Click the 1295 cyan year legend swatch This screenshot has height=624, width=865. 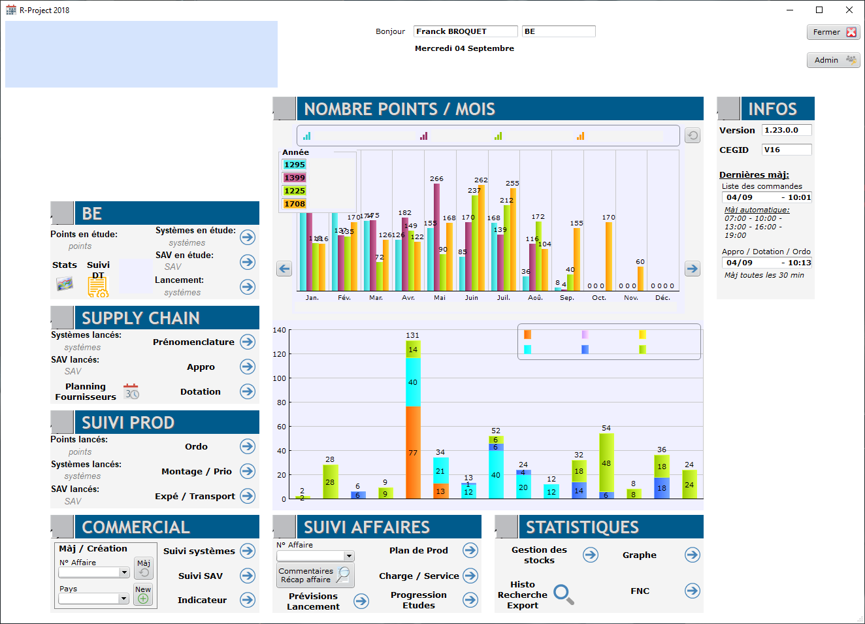(294, 165)
